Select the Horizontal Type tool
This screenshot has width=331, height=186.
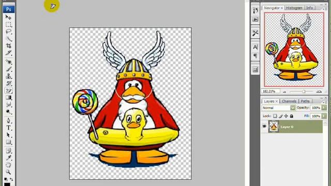(x=8, y=128)
